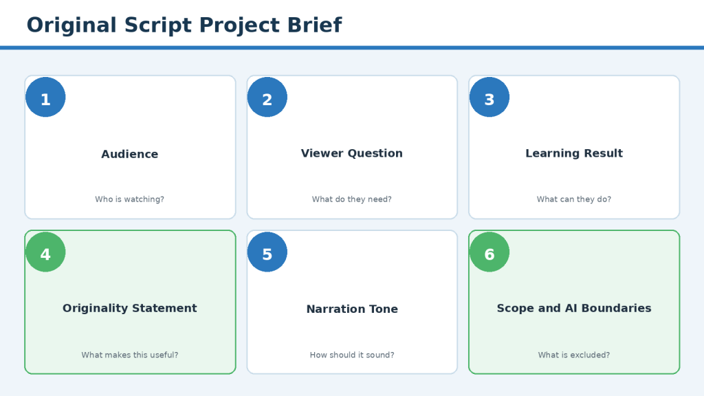Select the Learning Result heading
Screen dimensions: 704x396
click(574, 153)
